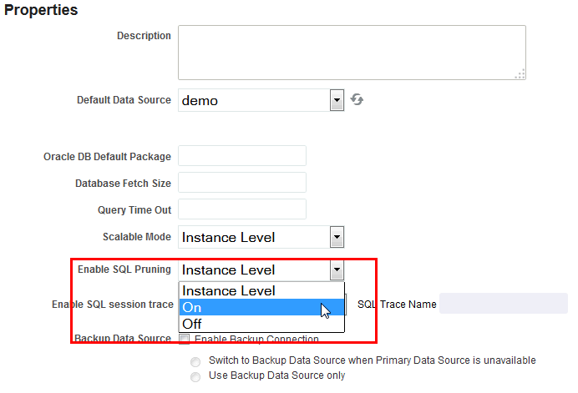Click the Enable Backup Connection label

coord(256,339)
